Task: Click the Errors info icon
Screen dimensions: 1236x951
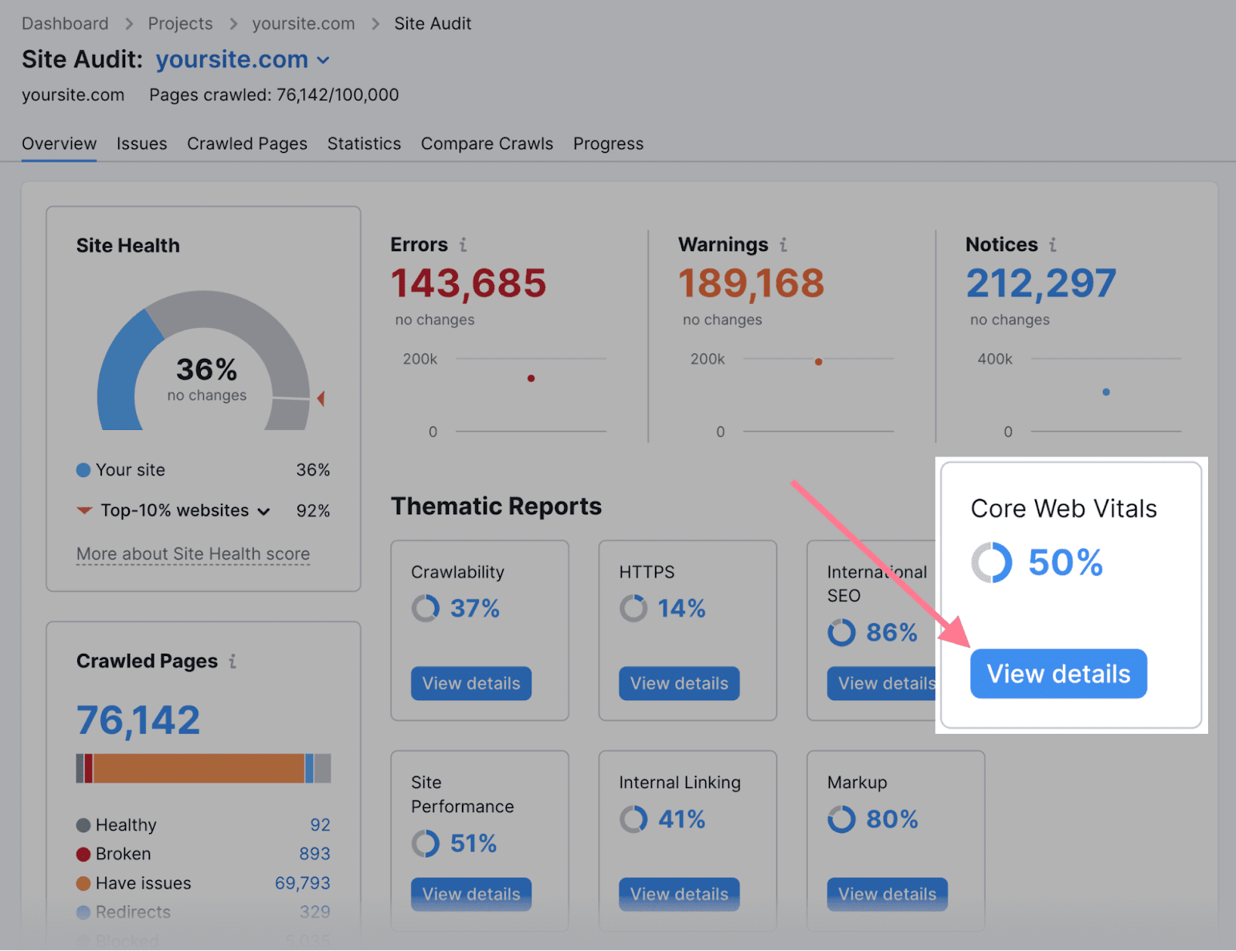Action: click(x=463, y=245)
